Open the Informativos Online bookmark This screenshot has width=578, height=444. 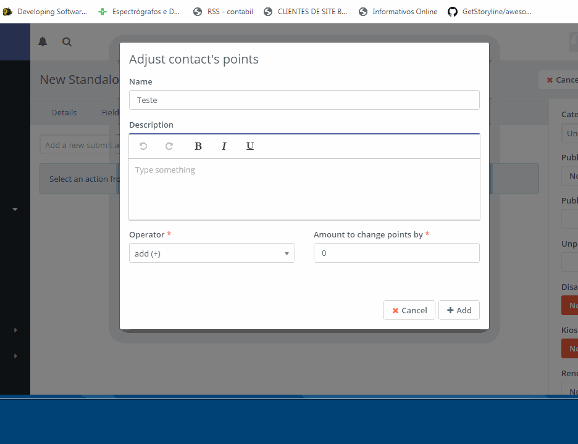(398, 12)
